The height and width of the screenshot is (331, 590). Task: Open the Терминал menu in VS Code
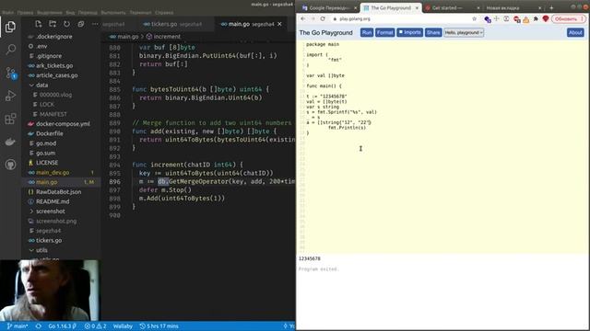(x=140, y=12)
